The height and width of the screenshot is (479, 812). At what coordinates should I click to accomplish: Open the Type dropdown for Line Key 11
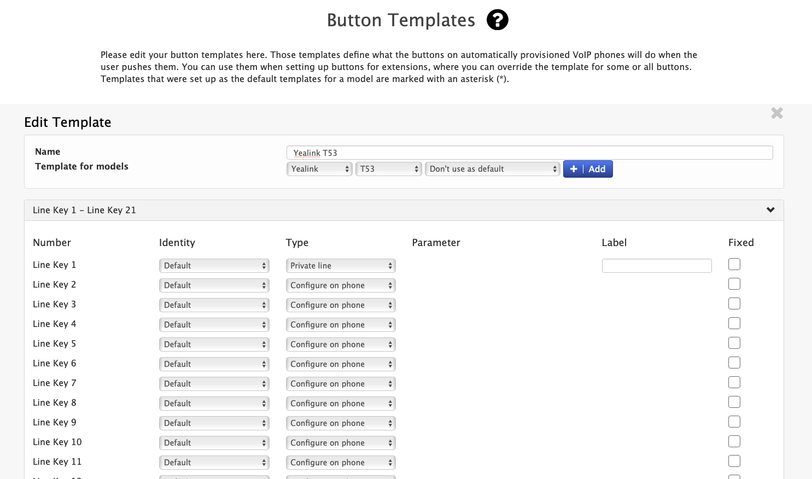click(x=340, y=462)
